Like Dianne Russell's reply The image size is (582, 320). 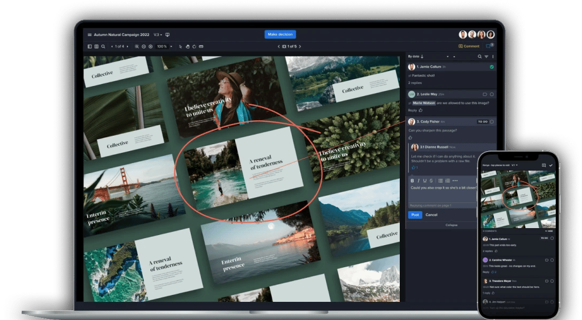[413, 168]
